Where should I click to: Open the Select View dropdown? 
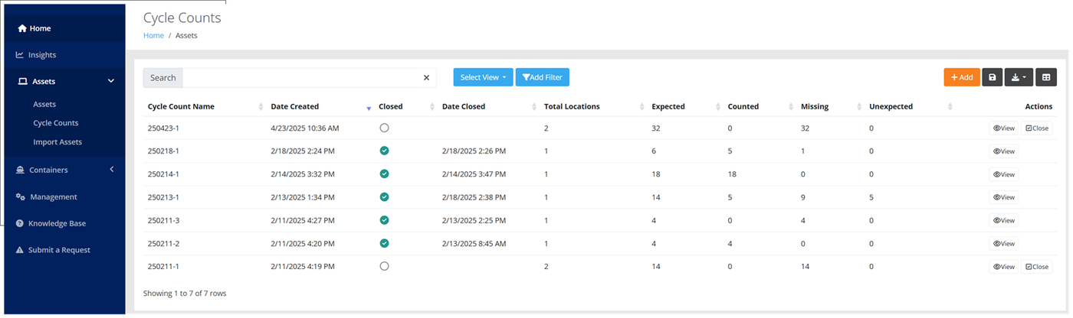[x=483, y=77]
